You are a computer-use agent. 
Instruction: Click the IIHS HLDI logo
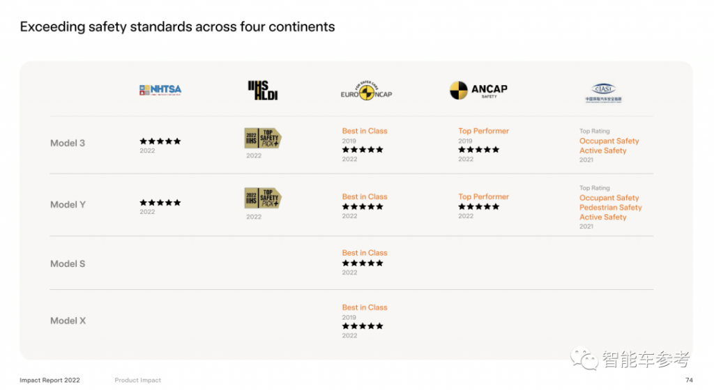point(263,90)
